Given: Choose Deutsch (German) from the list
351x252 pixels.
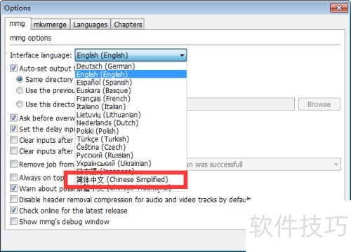Looking at the screenshot, I should pos(131,66).
